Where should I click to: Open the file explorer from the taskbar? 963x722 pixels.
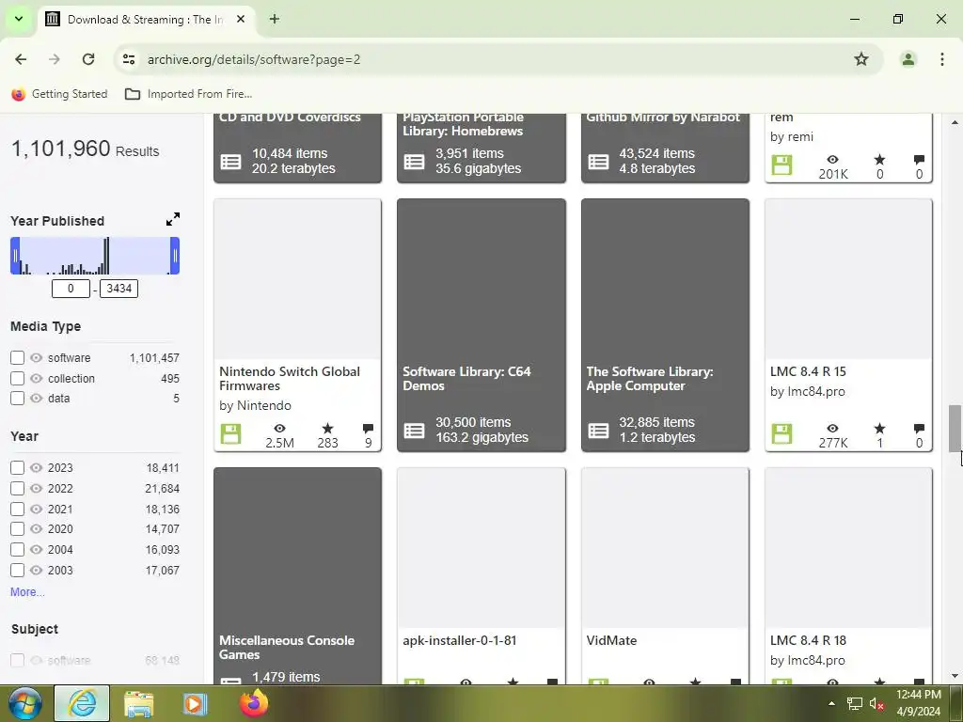pos(139,704)
